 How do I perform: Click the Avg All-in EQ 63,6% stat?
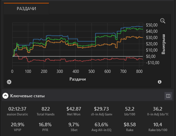(x=101, y=127)
